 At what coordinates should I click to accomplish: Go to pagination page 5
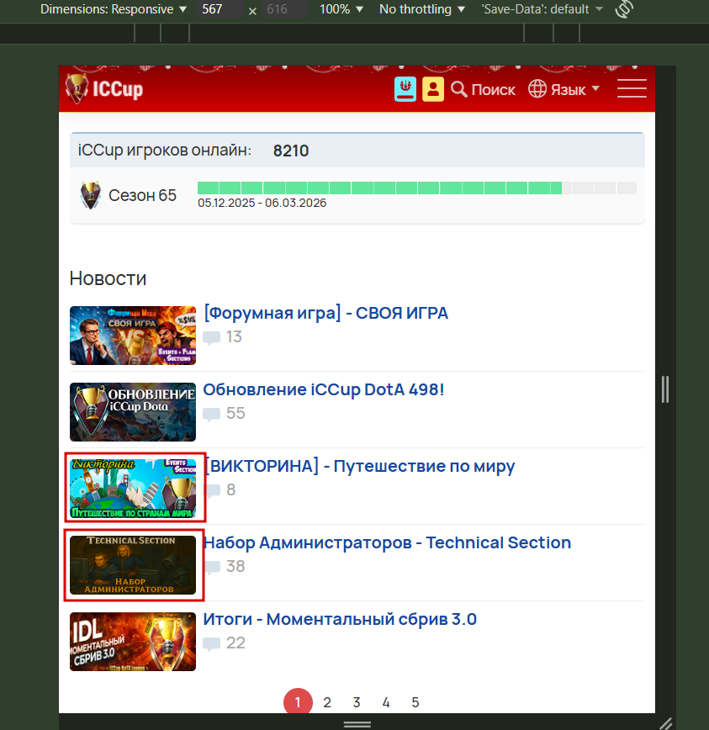coord(415,702)
